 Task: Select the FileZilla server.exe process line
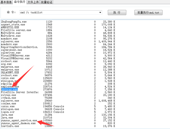click(x=58, y=30)
